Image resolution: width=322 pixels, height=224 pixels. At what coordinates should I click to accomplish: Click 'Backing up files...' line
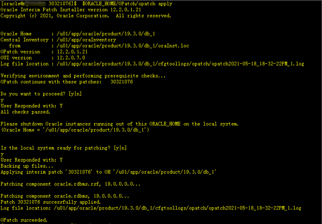tap(27, 166)
